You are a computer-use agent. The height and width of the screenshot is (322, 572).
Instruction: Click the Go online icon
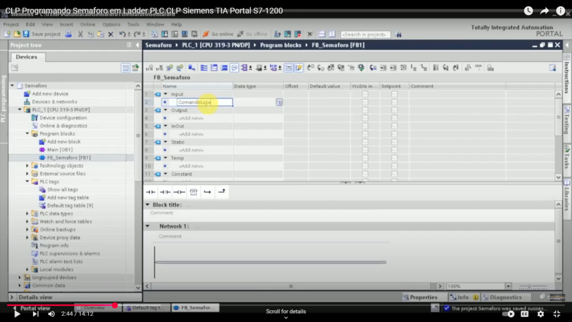[206, 34]
